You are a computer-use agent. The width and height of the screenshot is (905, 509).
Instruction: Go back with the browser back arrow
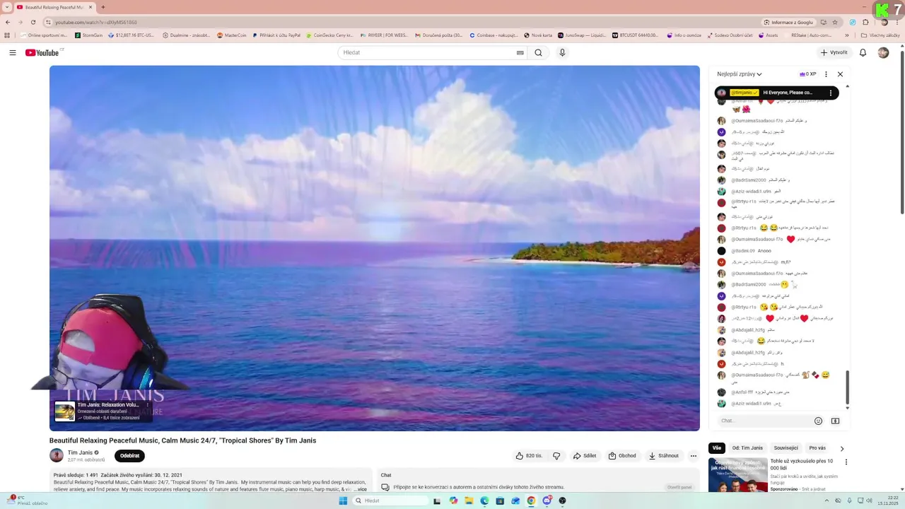pyautogui.click(x=8, y=22)
